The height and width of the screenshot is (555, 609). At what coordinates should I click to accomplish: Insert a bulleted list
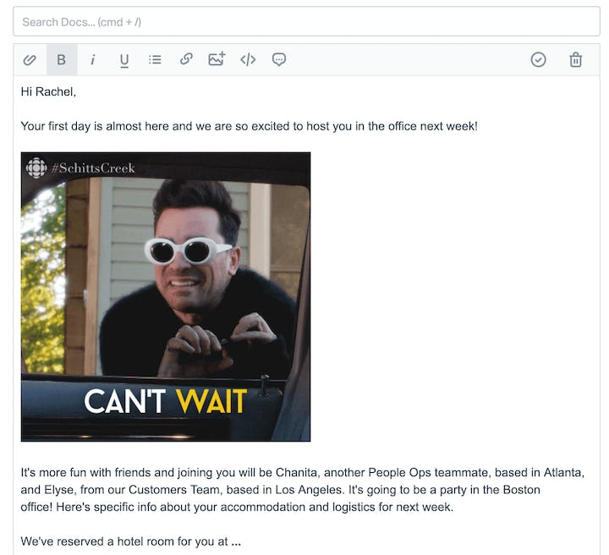155,59
